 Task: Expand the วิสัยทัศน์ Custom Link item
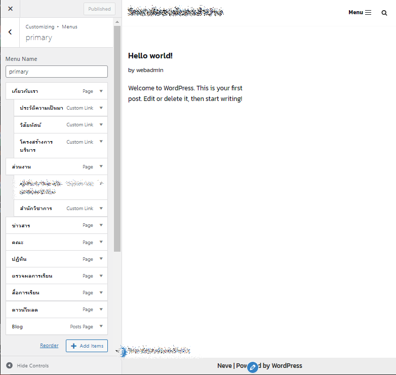point(101,125)
